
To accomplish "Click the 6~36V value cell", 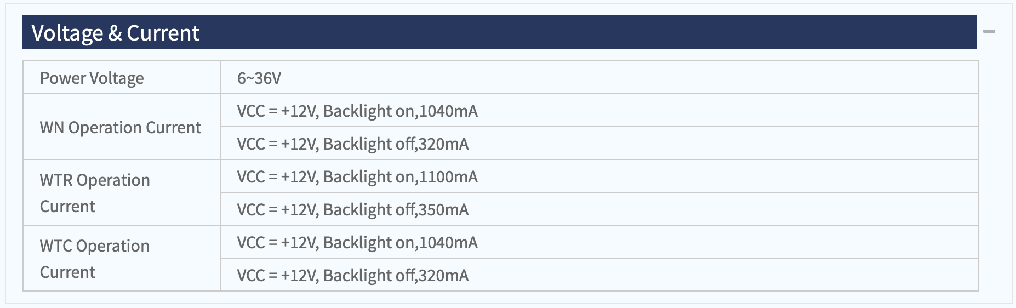I will point(599,78).
